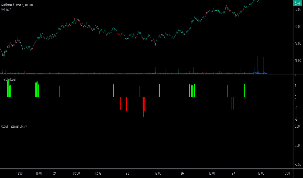
Task: Click the 12:01 time axis label
Action: point(212,173)
